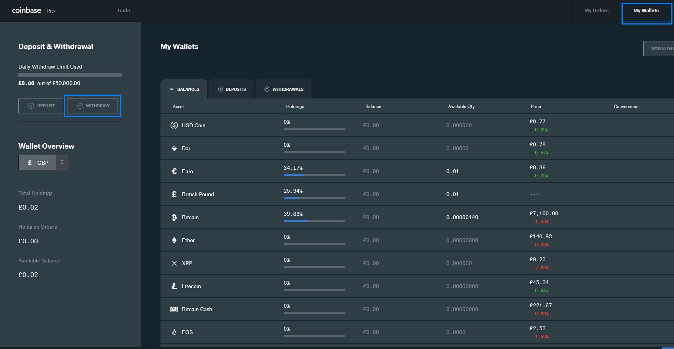Click the Bitcoin logo icon
This screenshot has height=349, width=674.
[174, 217]
